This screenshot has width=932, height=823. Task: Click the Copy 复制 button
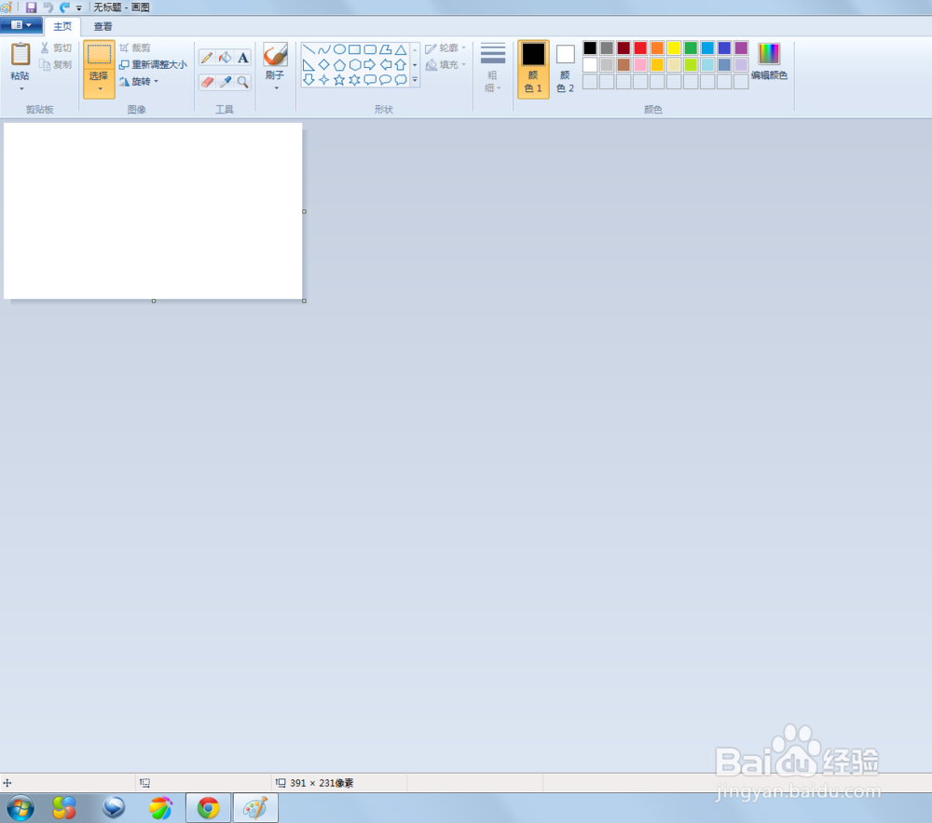coord(57,65)
